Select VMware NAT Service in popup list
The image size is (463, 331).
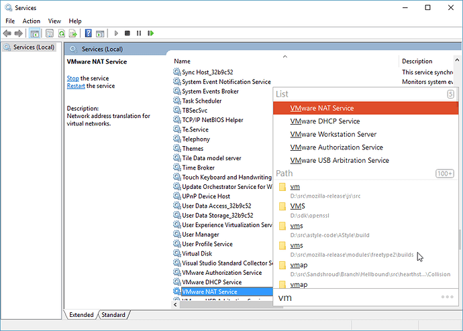tap(366, 108)
